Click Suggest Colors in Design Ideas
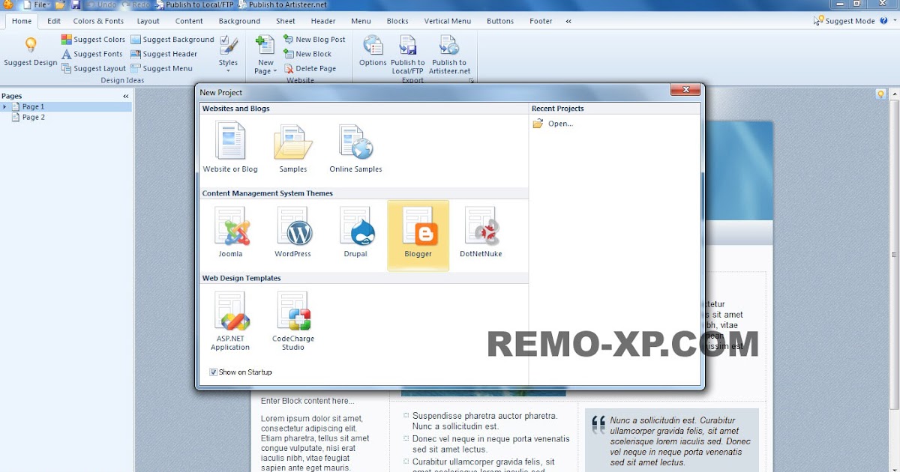The width and height of the screenshot is (900, 472). click(x=93, y=40)
